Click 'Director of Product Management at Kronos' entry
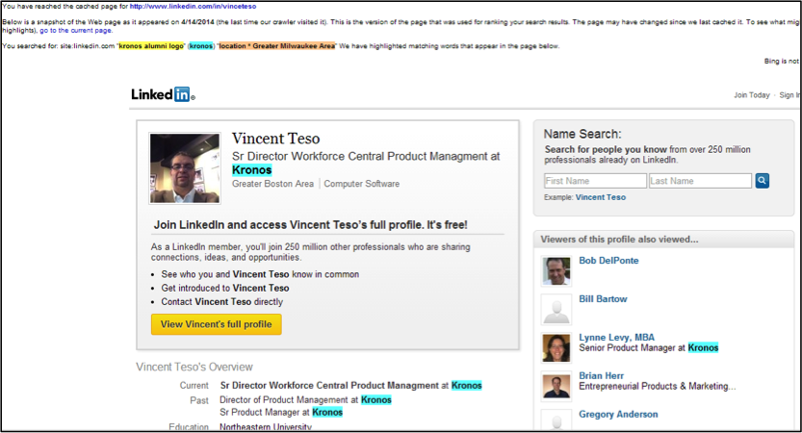802x433 pixels. coord(305,399)
